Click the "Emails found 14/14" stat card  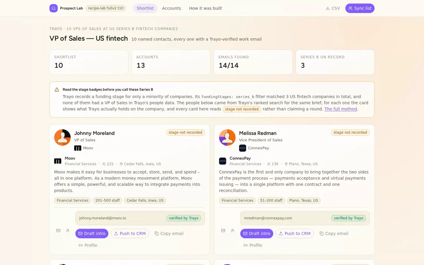(253, 62)
